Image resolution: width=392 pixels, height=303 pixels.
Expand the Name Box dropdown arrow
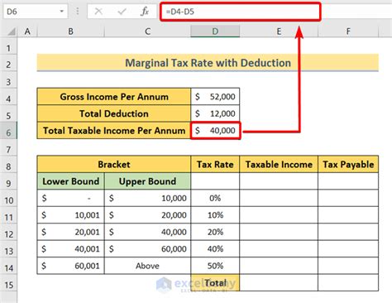pyautogui.click(x=62, y=12)
